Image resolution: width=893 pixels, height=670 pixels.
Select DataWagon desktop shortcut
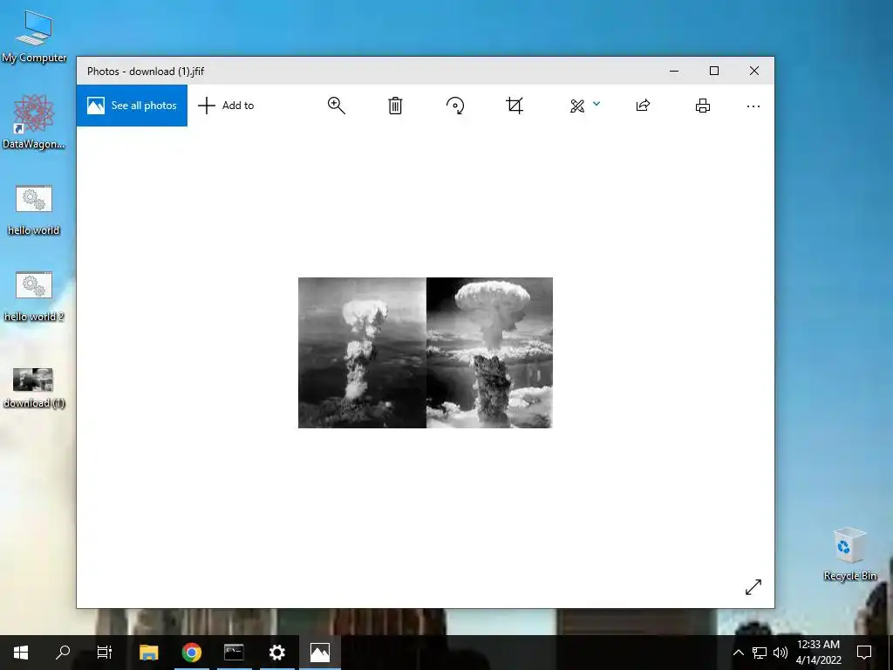point(34,122)
